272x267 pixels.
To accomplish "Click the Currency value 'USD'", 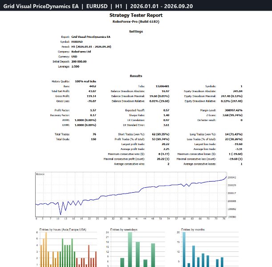I will coord(74,57).
